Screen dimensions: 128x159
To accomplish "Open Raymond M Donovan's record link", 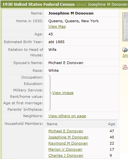I will (68, 143).
